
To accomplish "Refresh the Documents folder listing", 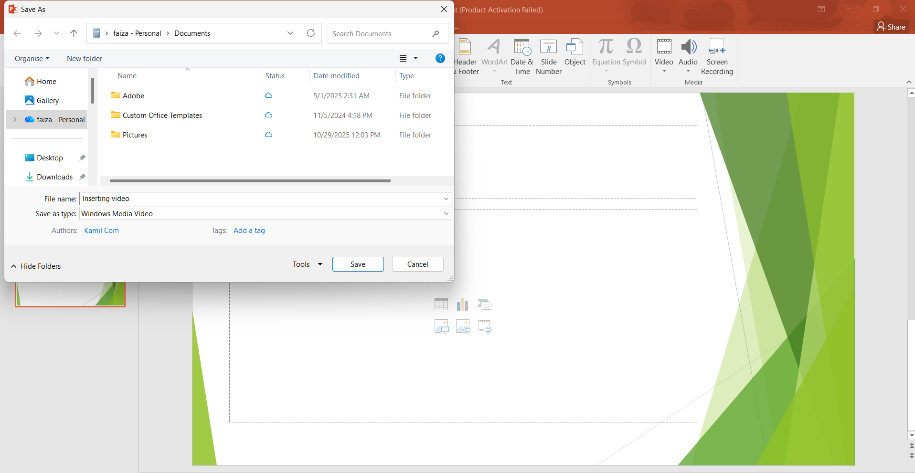I will click(311, 33).
